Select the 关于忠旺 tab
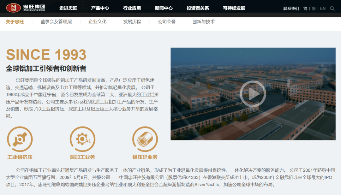 [x=15, y=22]
